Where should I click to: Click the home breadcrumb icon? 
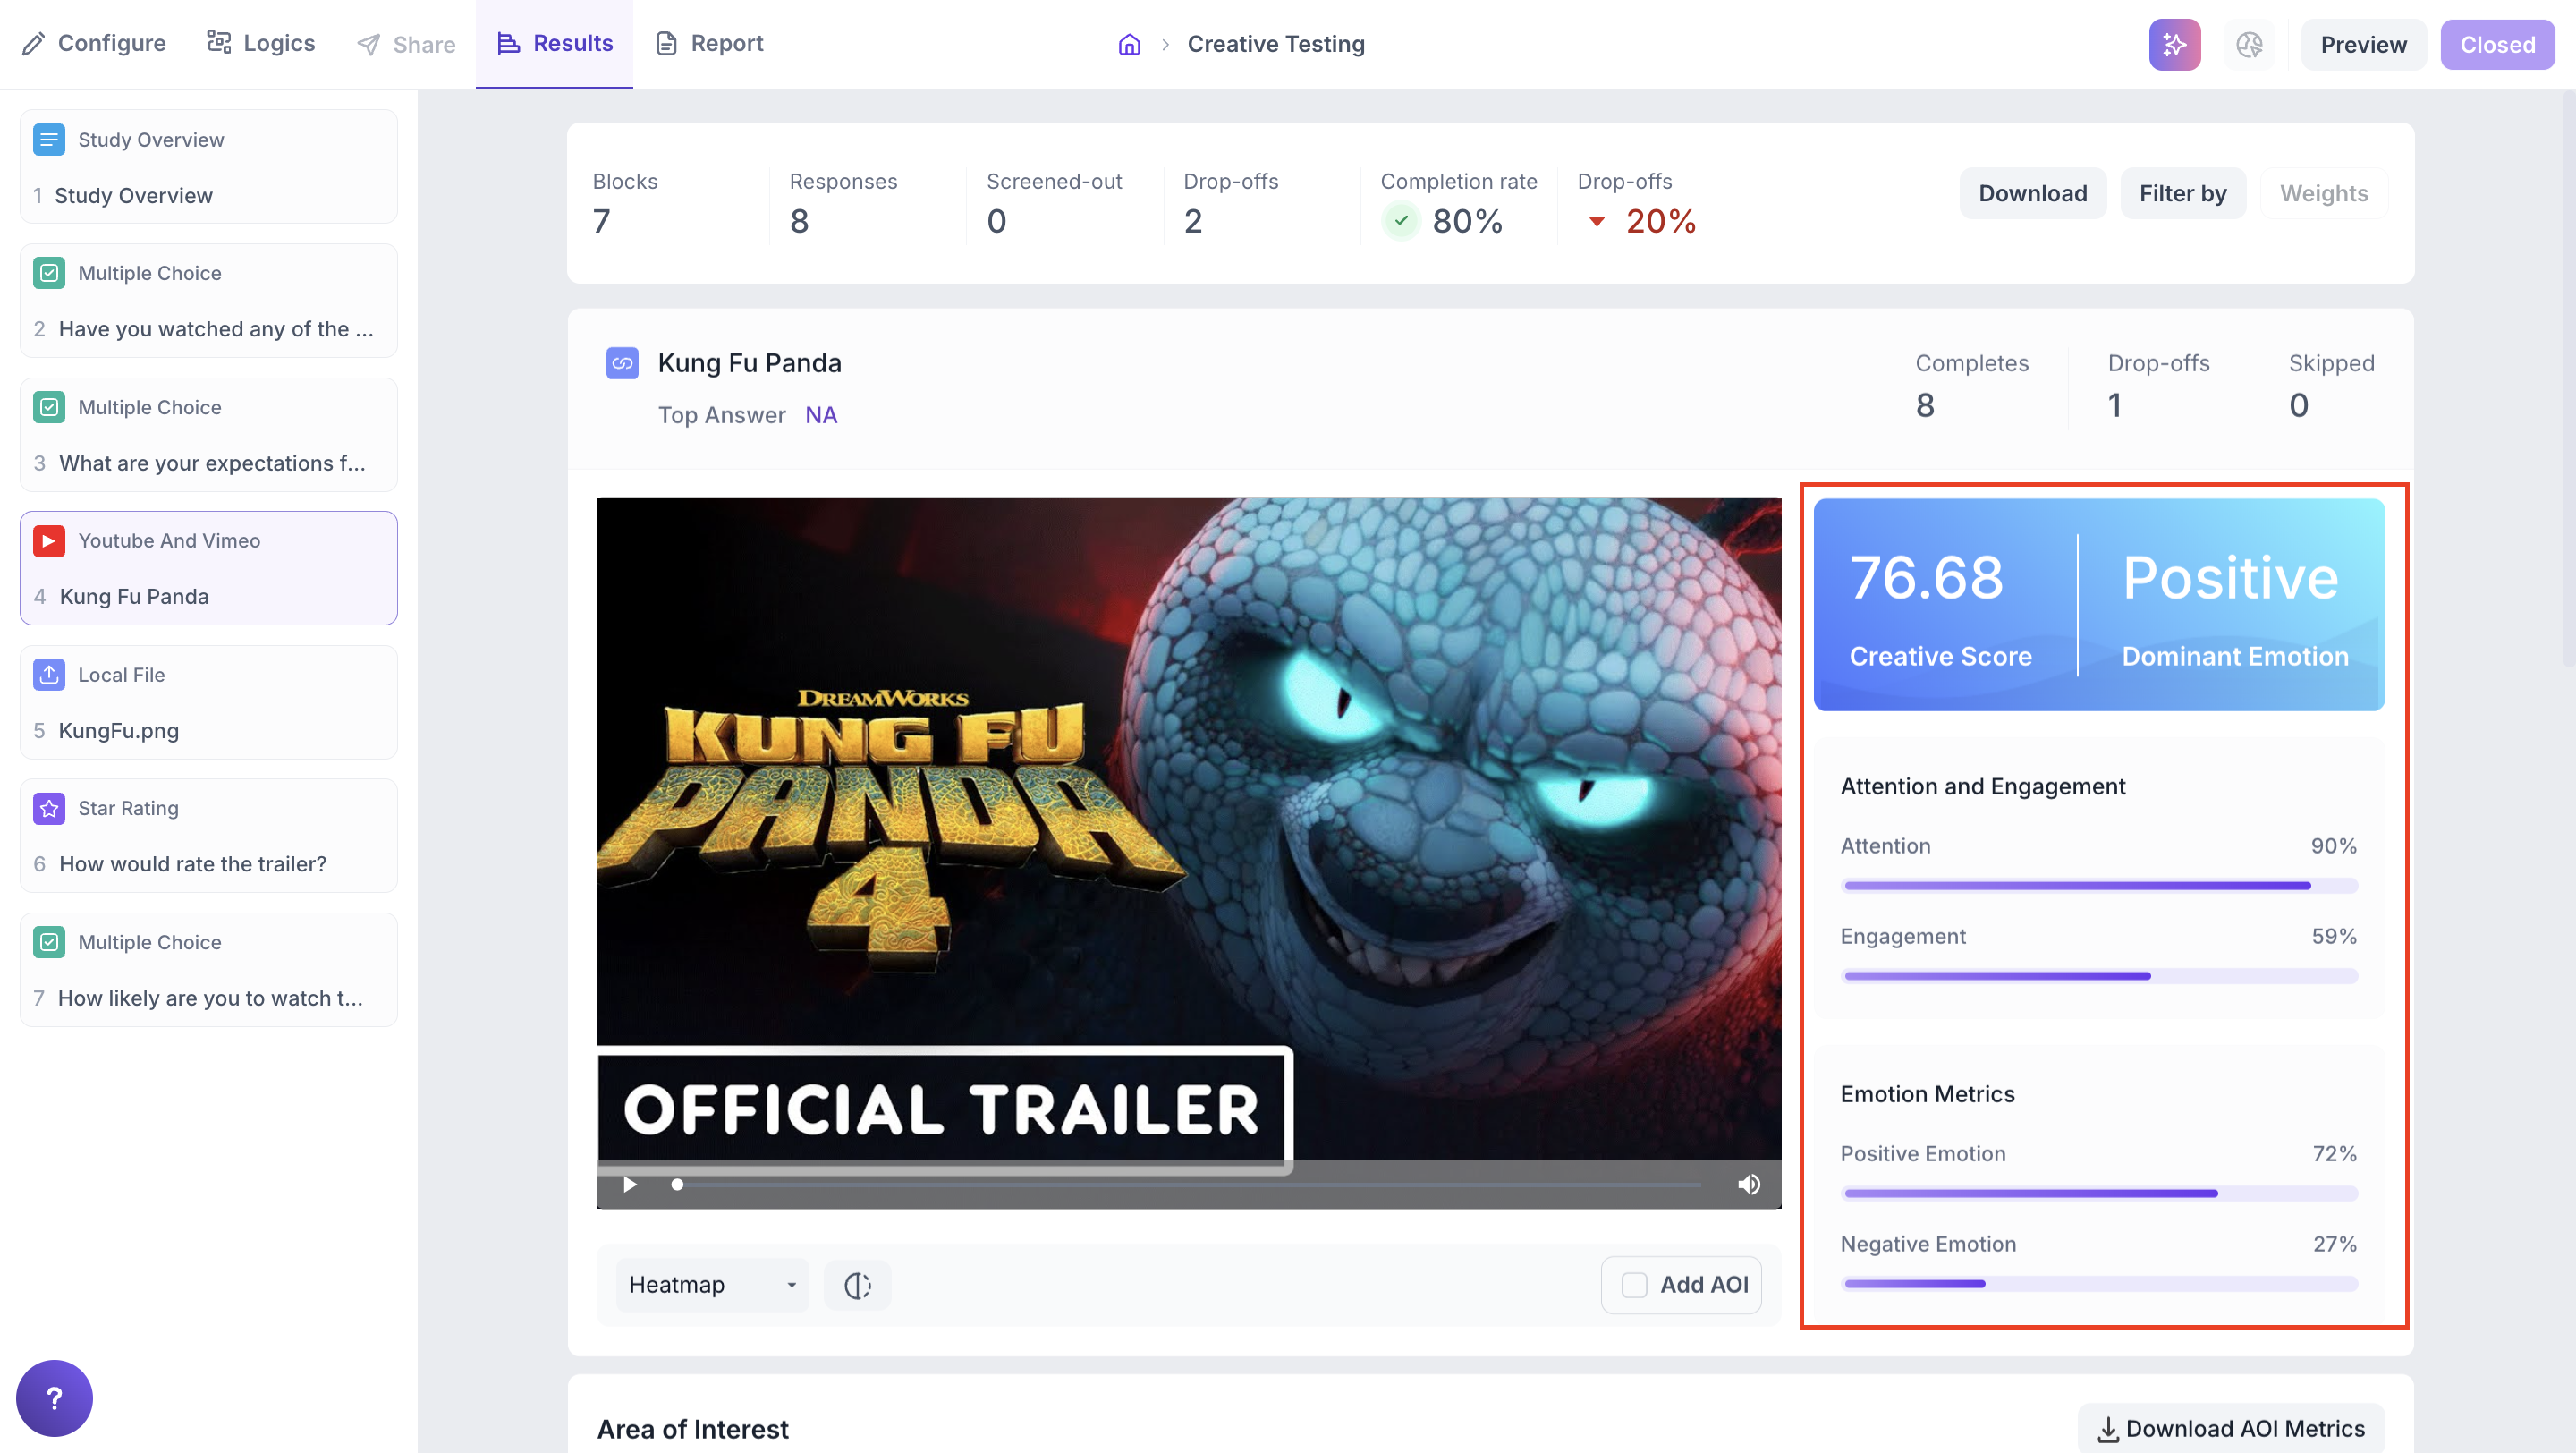point(1129,44)
